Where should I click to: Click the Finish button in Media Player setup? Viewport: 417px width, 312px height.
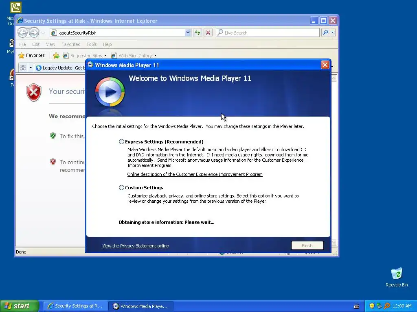[307, 245]
